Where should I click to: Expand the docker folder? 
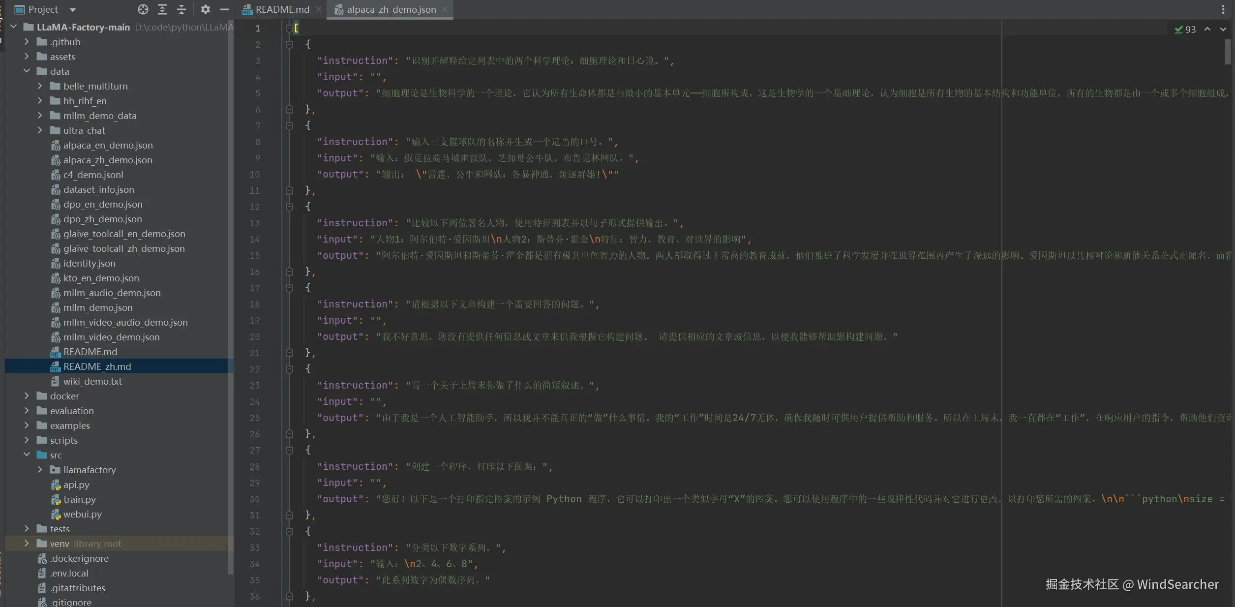coord(27,396)
